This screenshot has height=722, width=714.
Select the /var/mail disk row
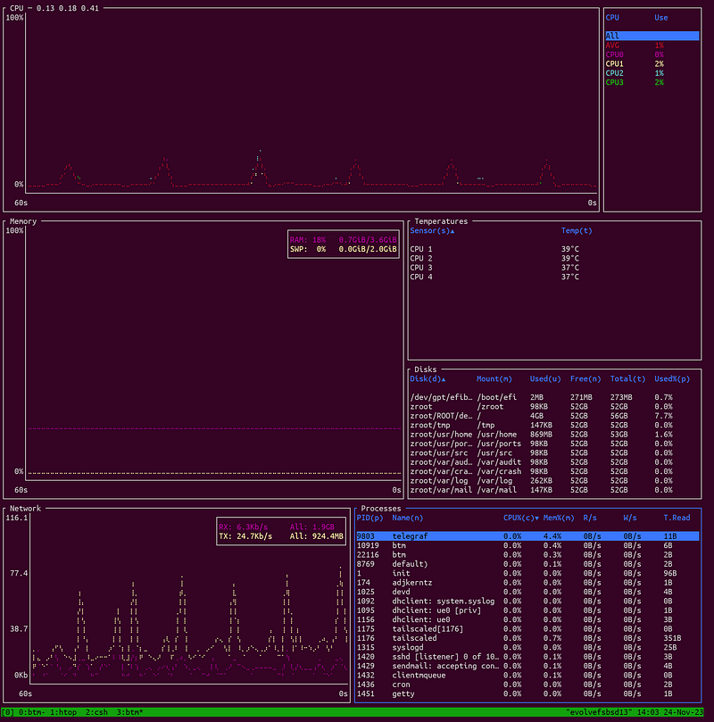[554, 490]
